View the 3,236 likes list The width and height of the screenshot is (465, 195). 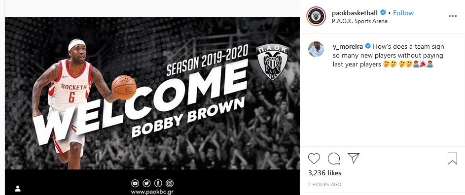pyautogui.click(x=324, y=173)
